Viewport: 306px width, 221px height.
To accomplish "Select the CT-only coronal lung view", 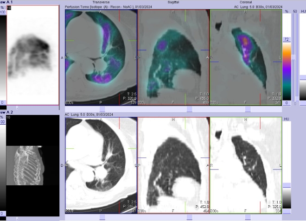I will tap(246, 165).
